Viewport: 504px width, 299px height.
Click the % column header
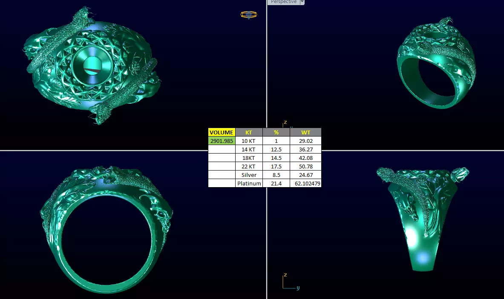click(276, 132)
